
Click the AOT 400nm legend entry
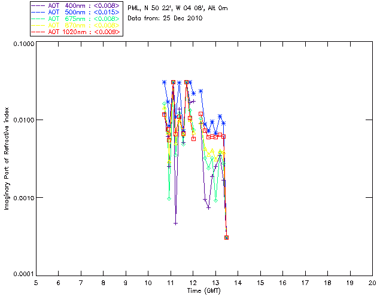click(x=77, y=5)
